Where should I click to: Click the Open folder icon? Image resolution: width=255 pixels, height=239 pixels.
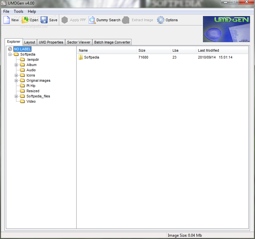pyautogui.click(x=25, y=20)
